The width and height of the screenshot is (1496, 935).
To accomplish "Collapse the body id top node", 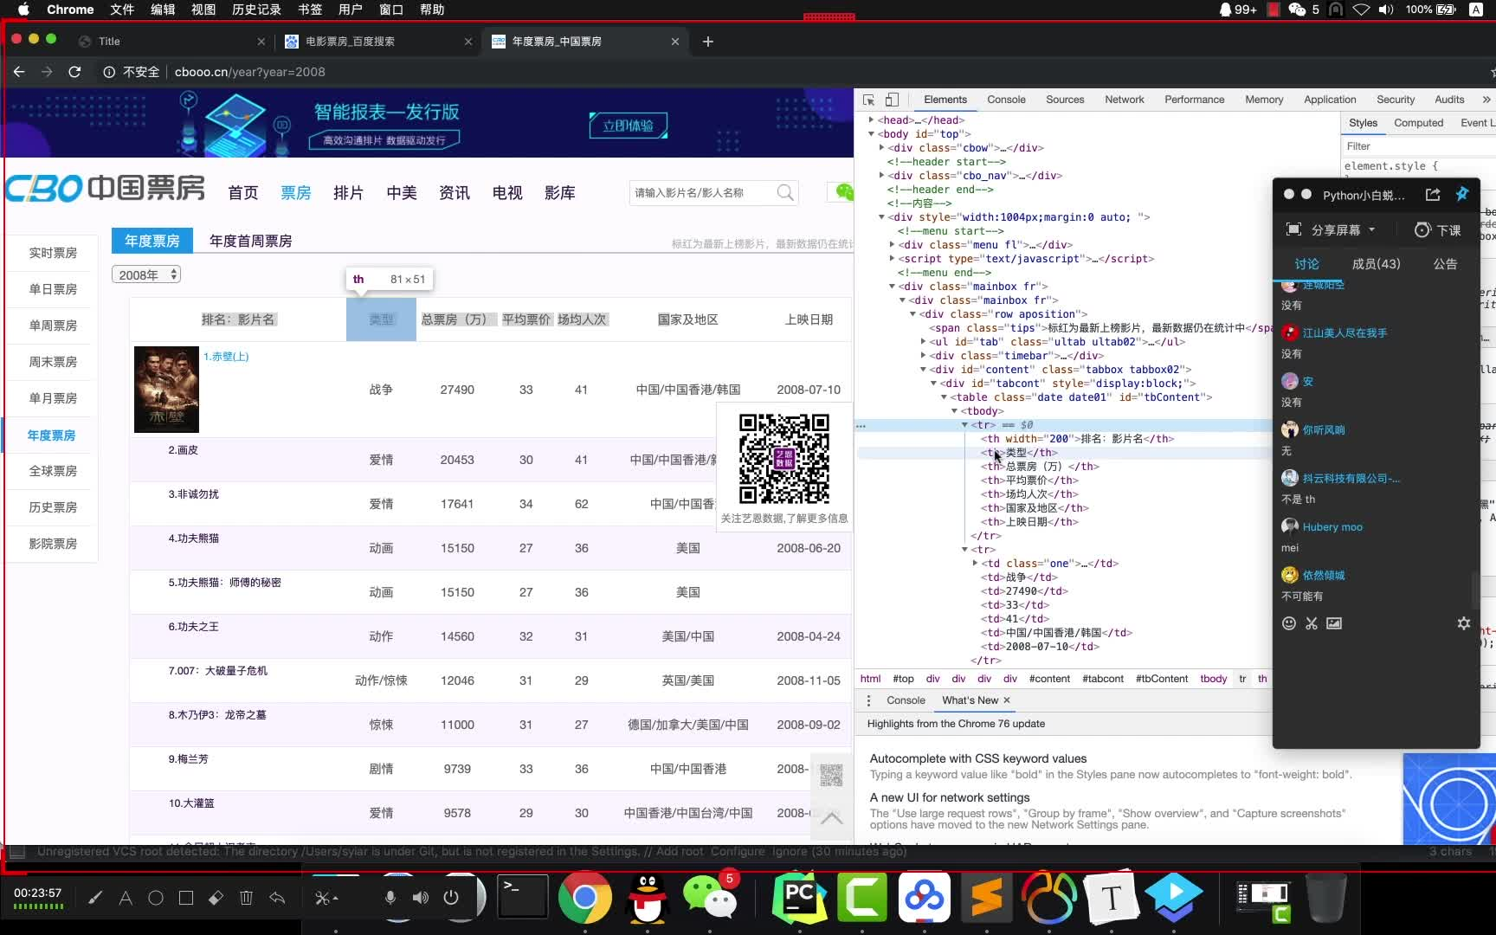I will pyautogui.click(x=871, y=134).
